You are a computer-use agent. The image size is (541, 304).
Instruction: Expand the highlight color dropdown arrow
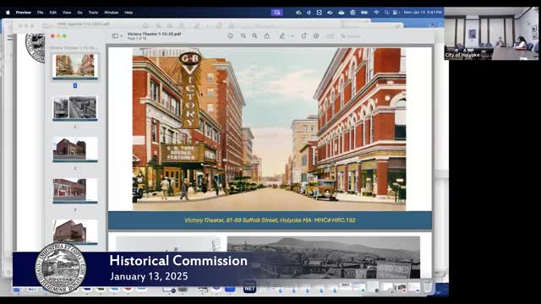click(292, 35)
